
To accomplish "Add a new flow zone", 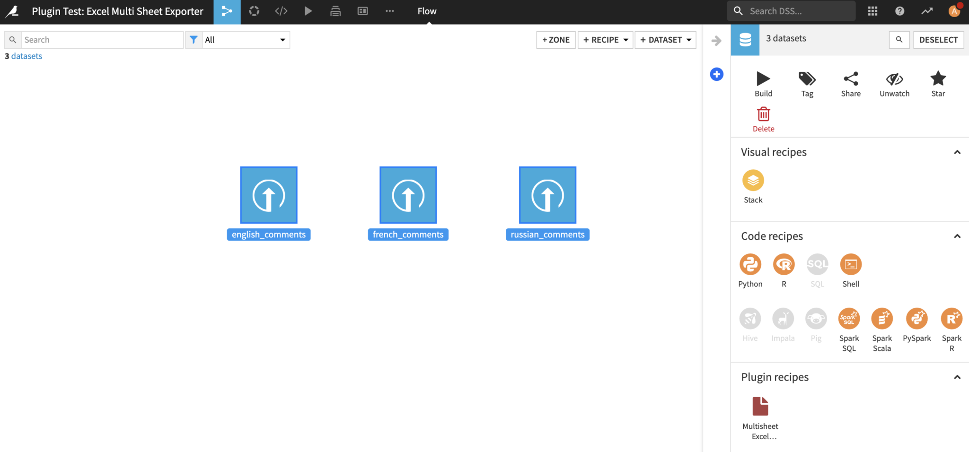I will tap(556, 40).
